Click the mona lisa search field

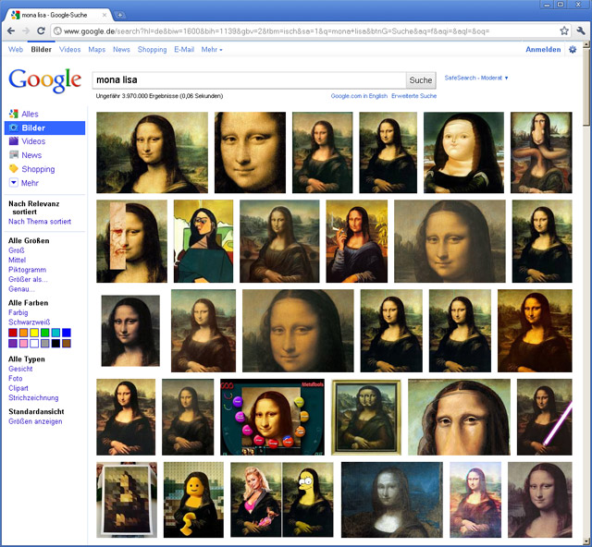[249, 80]
